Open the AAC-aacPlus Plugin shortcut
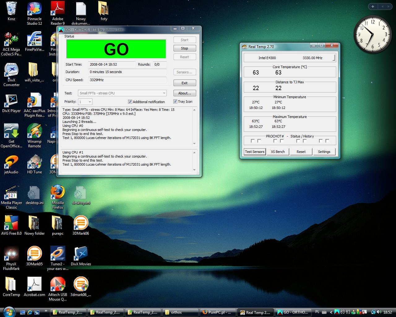 [34, 105]
